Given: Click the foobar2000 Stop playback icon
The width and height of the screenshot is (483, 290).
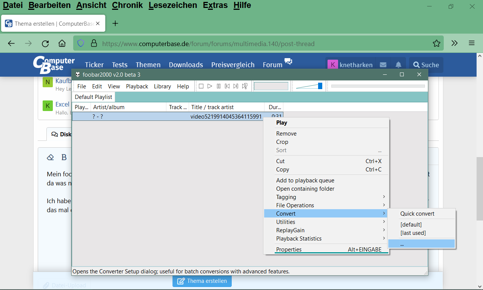Looking at the screenshot, I should (201, 86).
